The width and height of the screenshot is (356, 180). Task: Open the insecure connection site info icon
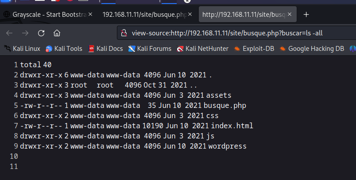124,33
